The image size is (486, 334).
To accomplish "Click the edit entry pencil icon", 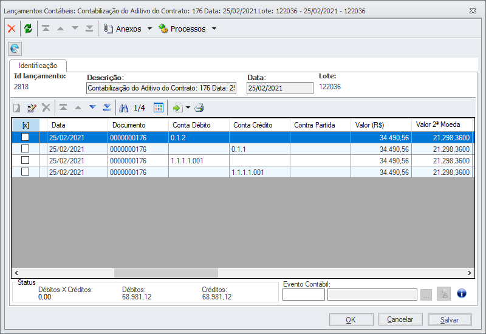I will 32,108.
